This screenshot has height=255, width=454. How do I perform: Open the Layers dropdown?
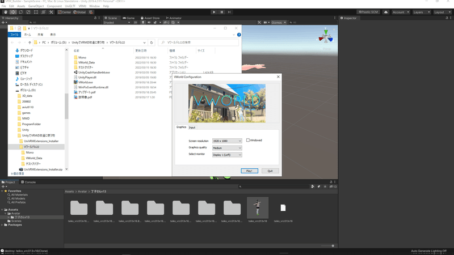[x=421, y=12]
